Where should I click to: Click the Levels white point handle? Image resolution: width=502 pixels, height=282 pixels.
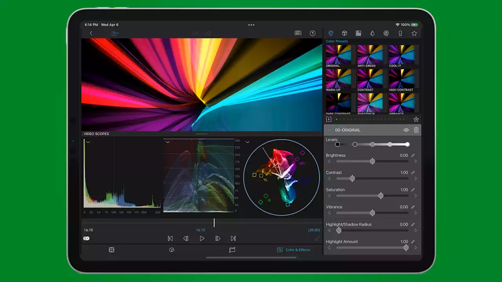coord(407,145)
